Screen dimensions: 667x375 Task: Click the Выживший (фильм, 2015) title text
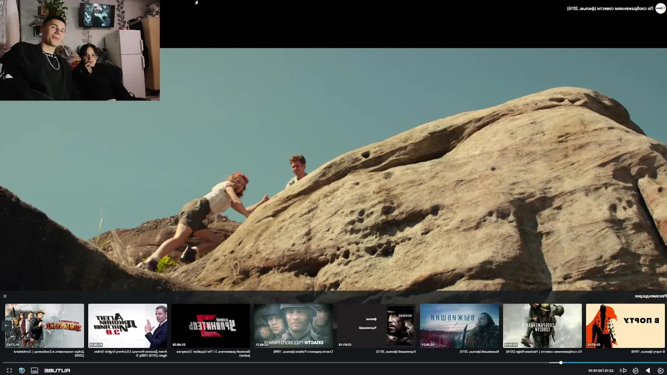(479, 352)
